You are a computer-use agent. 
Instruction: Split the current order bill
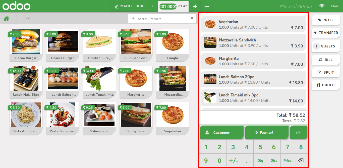(x=326, y=72)
